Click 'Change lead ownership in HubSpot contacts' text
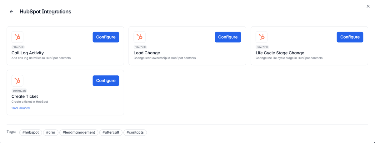The width and height of the screenshot is (375, 143). (x=165, y=58)
